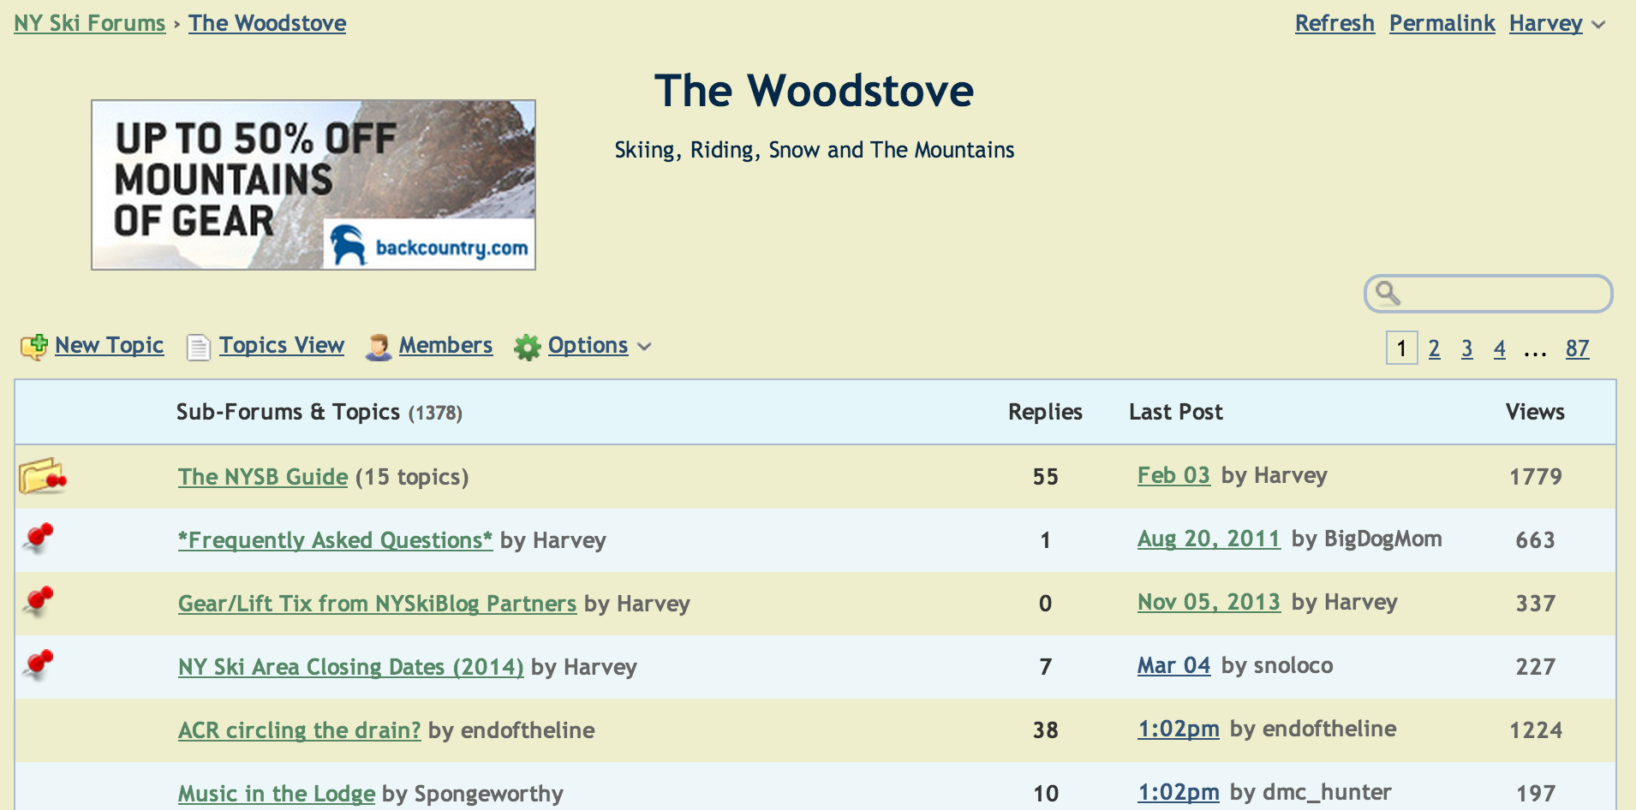Click the pushpin beside Frequently Asked Questions
The image size is (1636, 810).
pos(39,539)
